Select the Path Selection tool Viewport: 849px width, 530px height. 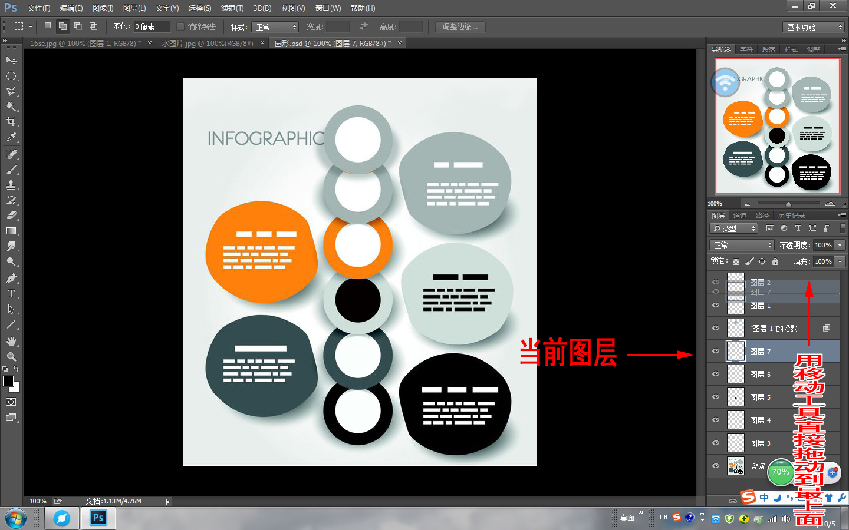pos(11,309)
